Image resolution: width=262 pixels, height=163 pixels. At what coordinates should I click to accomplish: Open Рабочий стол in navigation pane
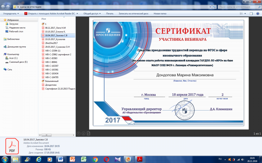(16, 31)
